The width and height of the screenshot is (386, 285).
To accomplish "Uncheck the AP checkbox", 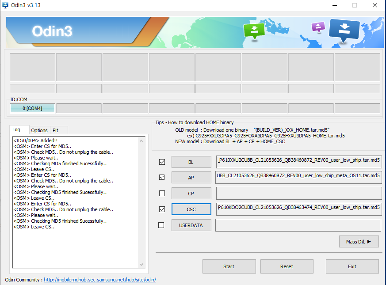I will (162, 177).
